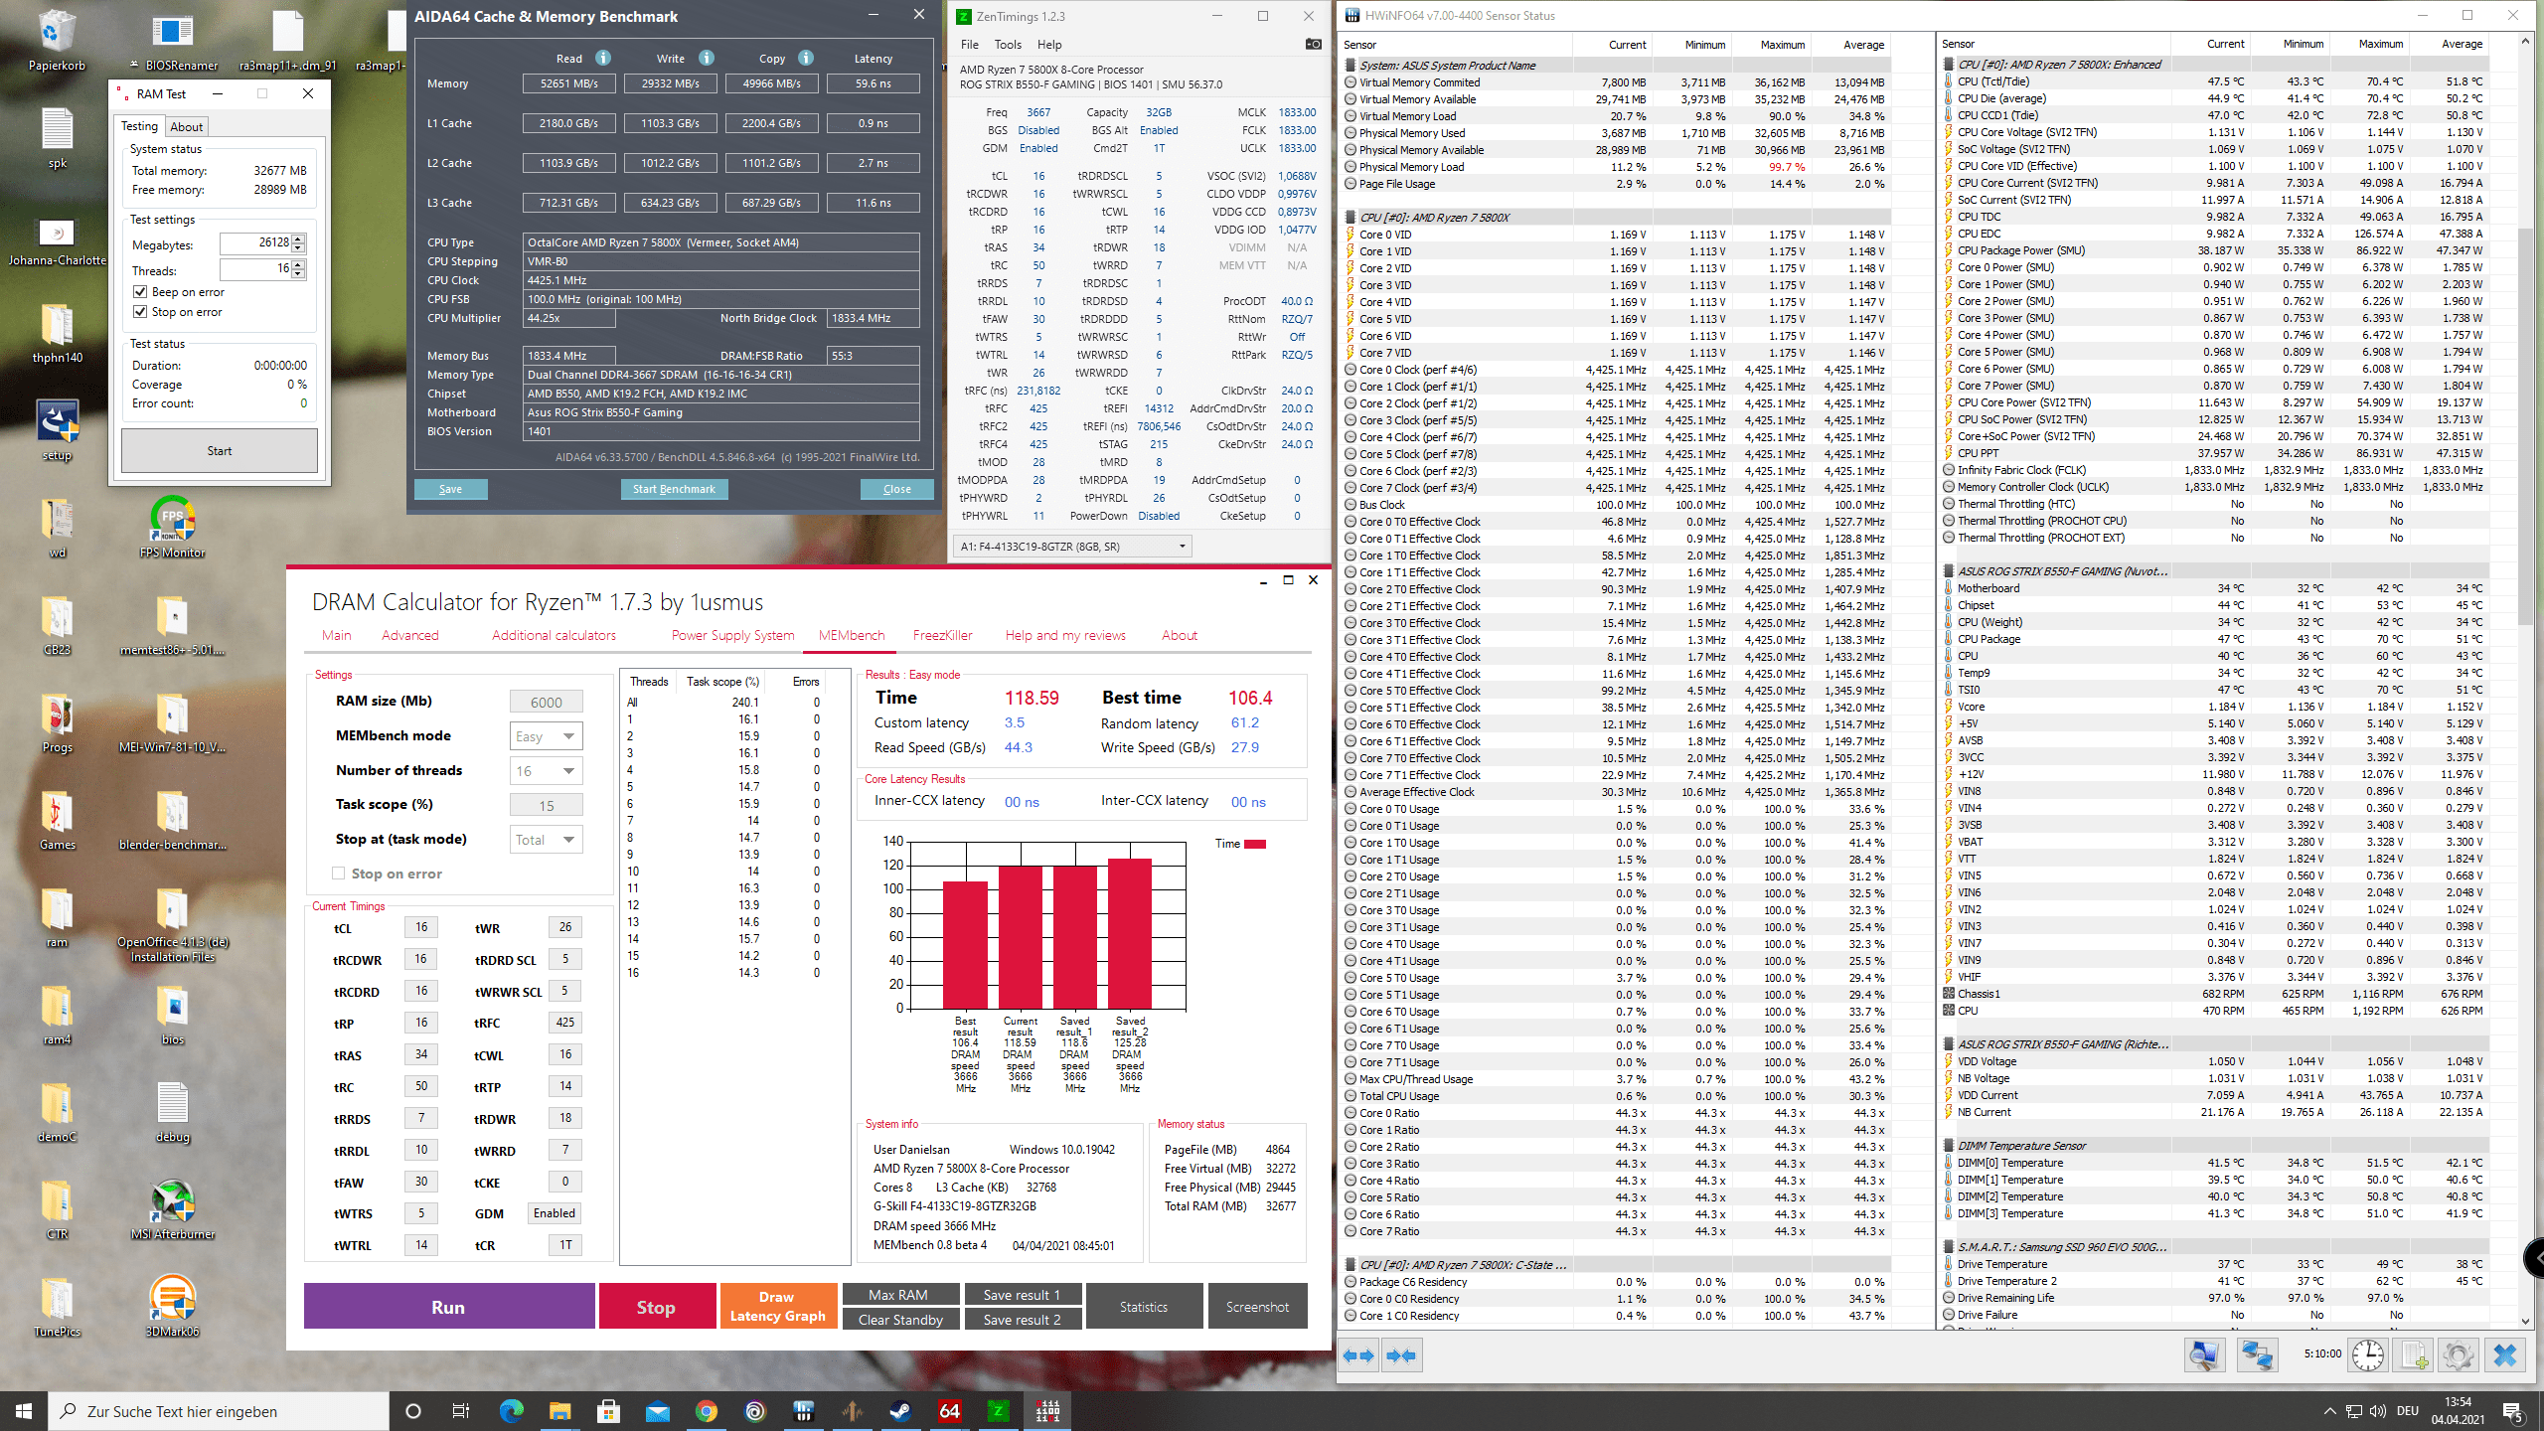Click the purple Run button
The image size is (2544, 1431).
pos(448,1307)
